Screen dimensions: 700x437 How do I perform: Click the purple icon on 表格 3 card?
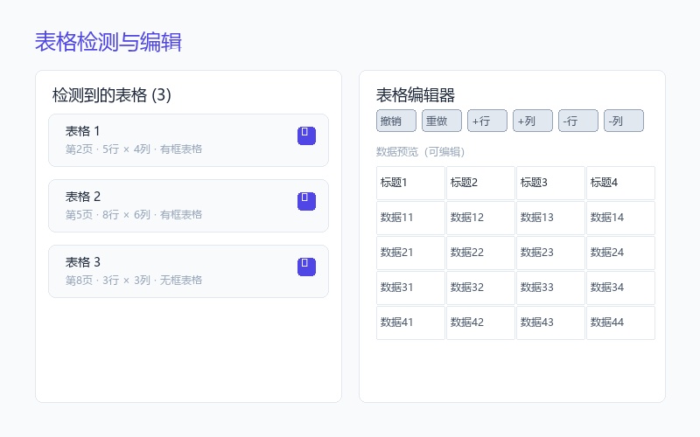tap(307, 267)
